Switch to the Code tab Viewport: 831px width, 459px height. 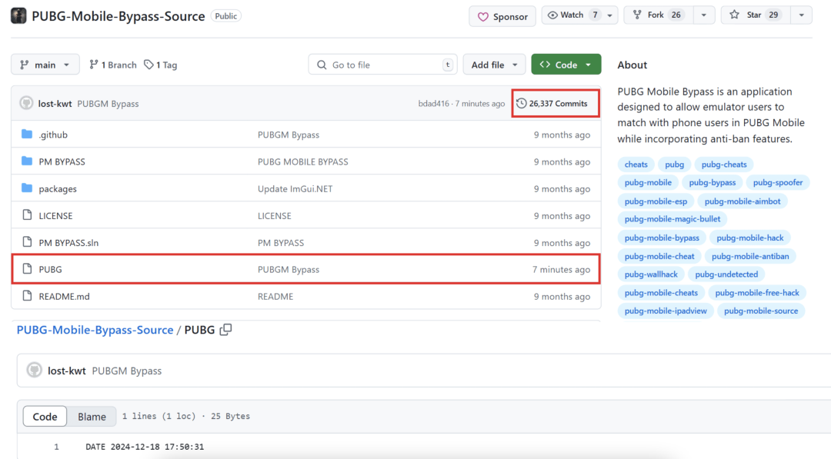(45, 417)
